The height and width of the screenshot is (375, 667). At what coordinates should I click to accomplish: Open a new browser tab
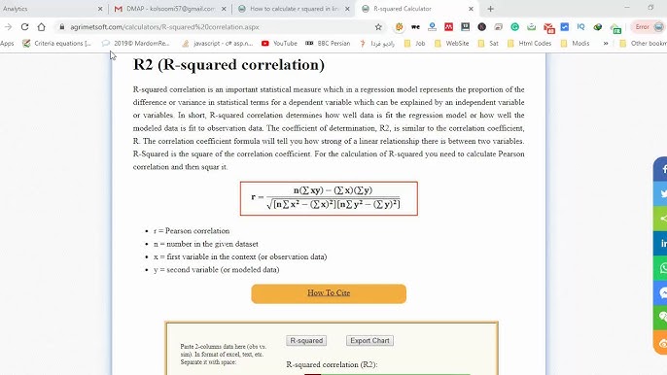click(490, 9)
